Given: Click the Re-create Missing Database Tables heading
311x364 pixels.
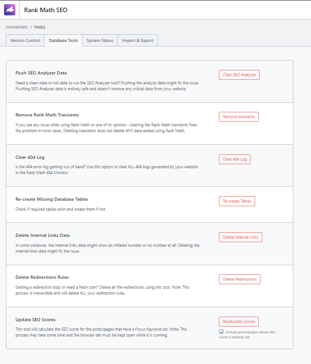Looking at the screenshot, I should [52, 199].
